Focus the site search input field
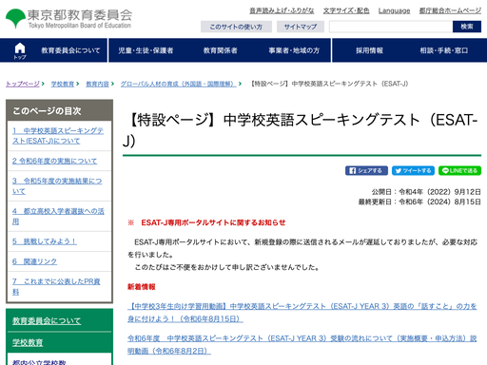The height and width of the screenshot is (365, 487). [391, 27]
